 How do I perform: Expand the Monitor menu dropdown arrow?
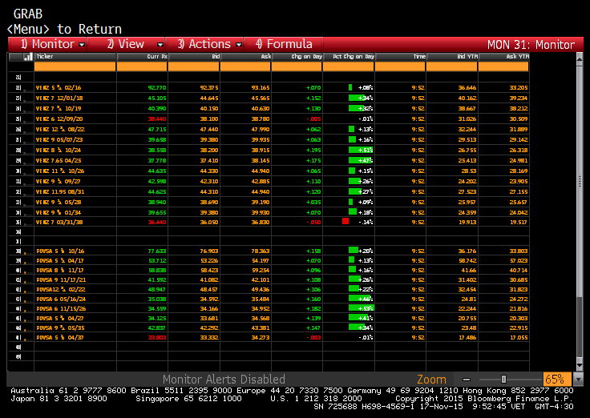82,44
